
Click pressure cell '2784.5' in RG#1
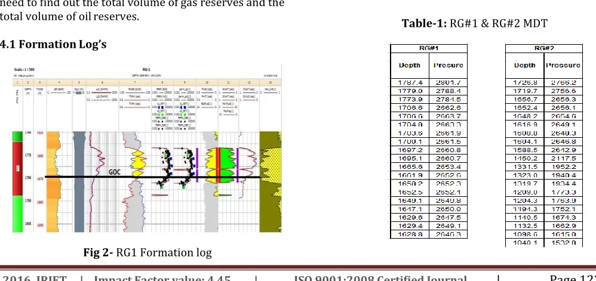click(448, 99)
